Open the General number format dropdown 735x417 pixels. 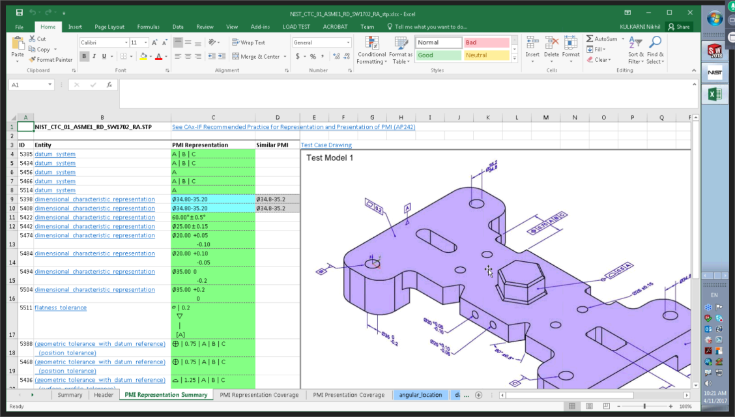coord(349,42)
